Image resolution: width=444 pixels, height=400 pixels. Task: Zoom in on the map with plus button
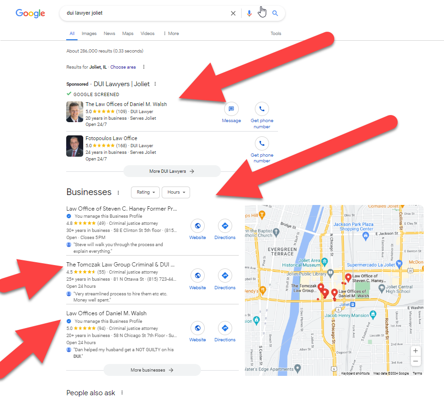[415, 351]
